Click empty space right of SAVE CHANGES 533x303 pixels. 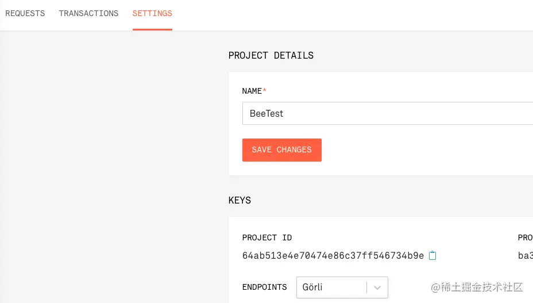tap(425, 150)
